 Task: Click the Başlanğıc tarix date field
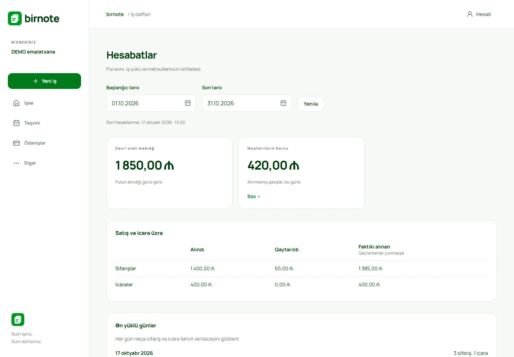151,103
